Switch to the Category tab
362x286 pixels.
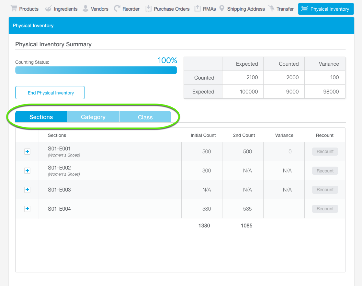93,117
